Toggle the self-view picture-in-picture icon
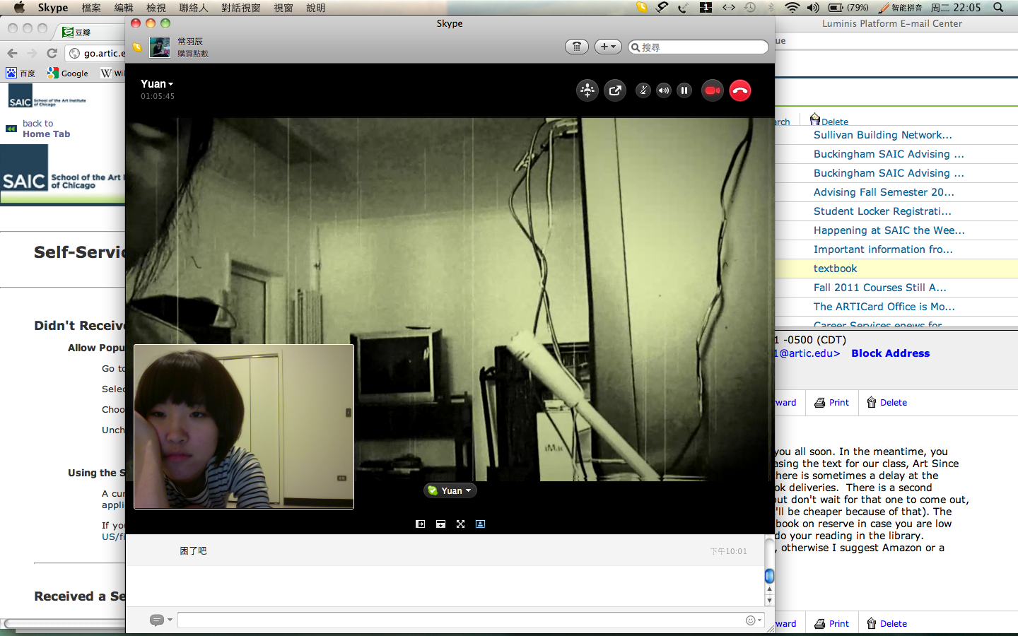1018x636 pixels. 480,524
